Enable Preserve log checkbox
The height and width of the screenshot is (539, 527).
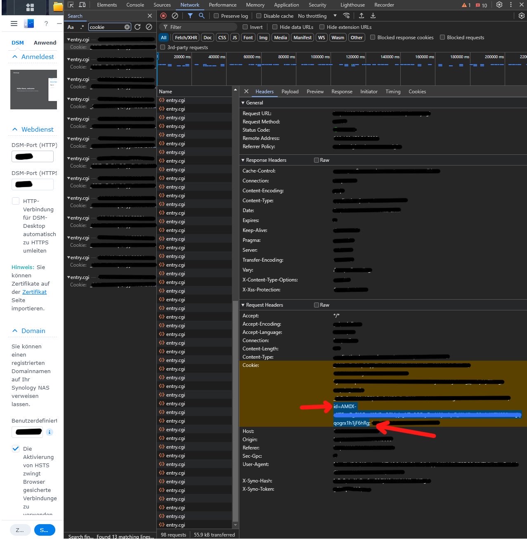click(x=216, y=16)
